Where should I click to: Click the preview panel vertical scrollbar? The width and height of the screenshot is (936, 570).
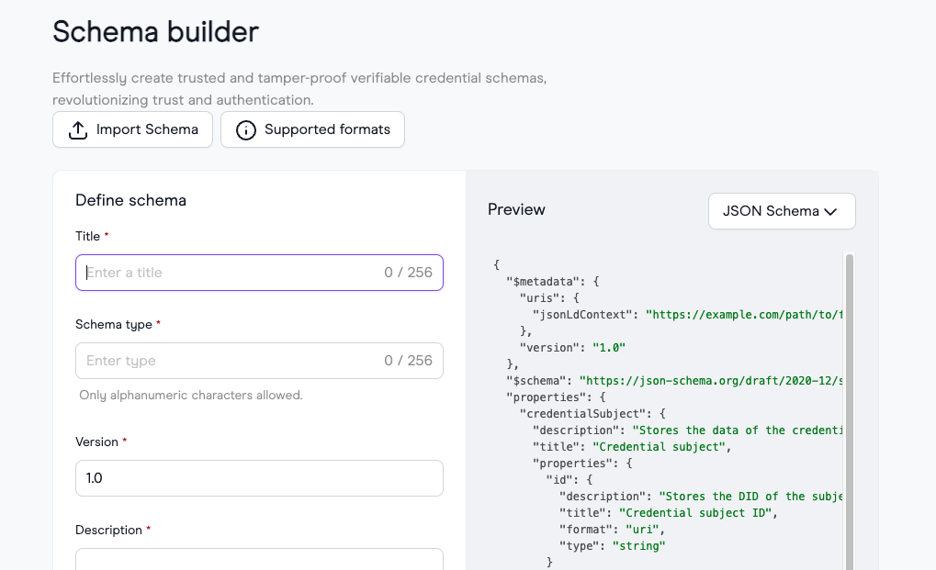(849, 411)
